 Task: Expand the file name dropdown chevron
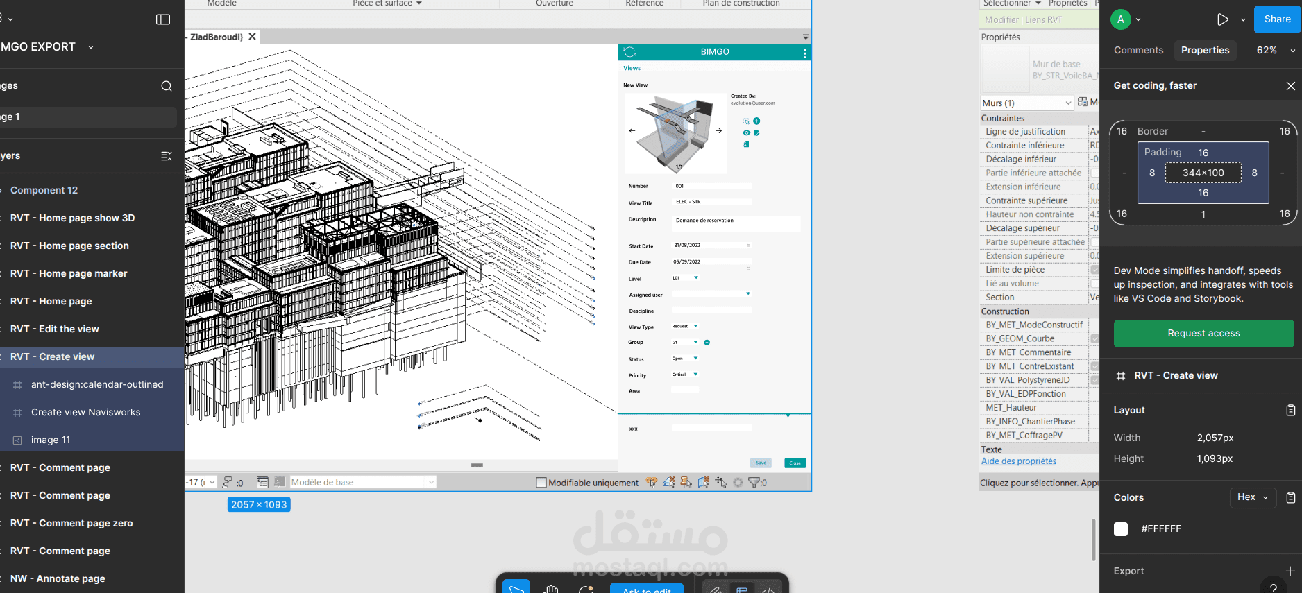click(91, 47)
